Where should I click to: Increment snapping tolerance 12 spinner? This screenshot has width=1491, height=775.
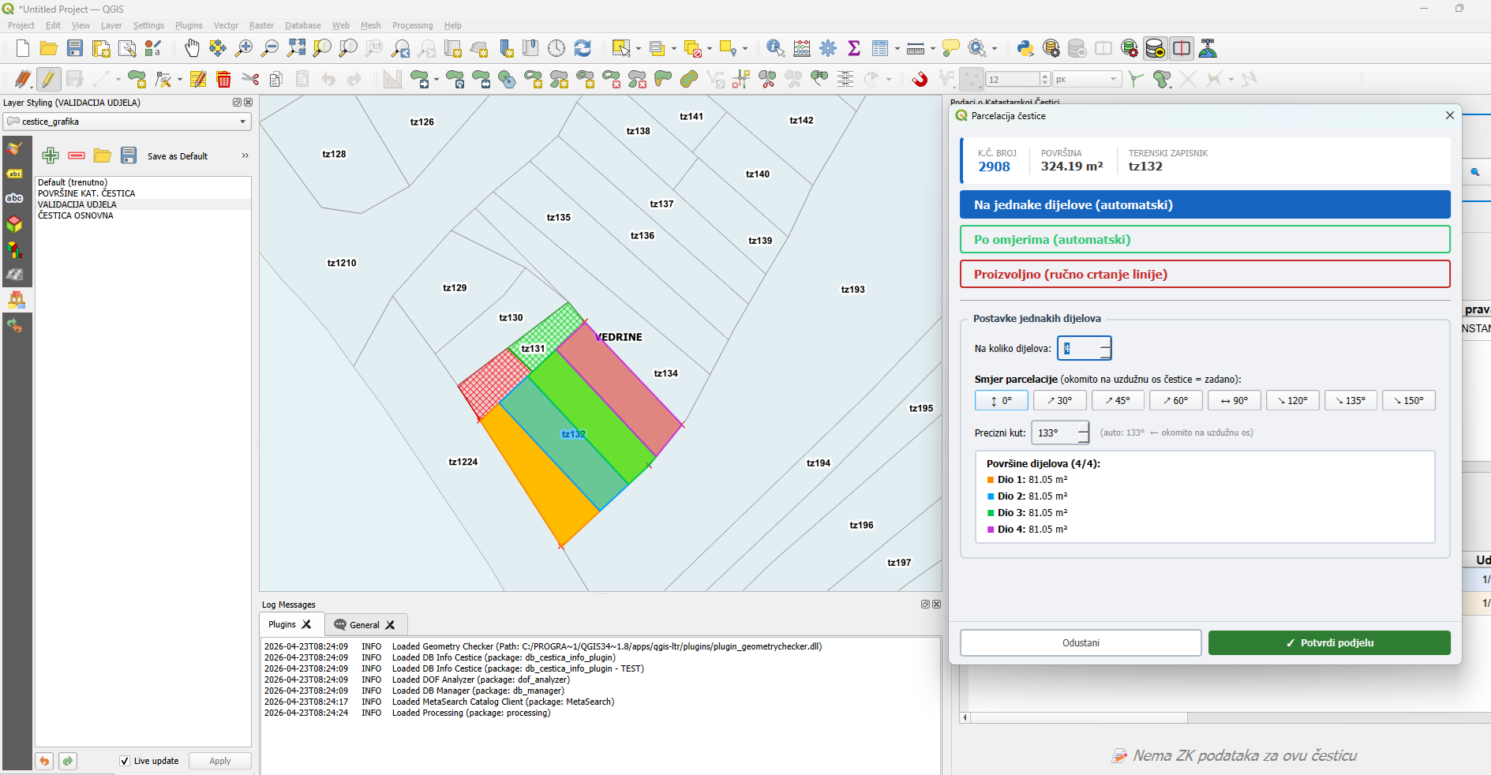[1045, 76]
